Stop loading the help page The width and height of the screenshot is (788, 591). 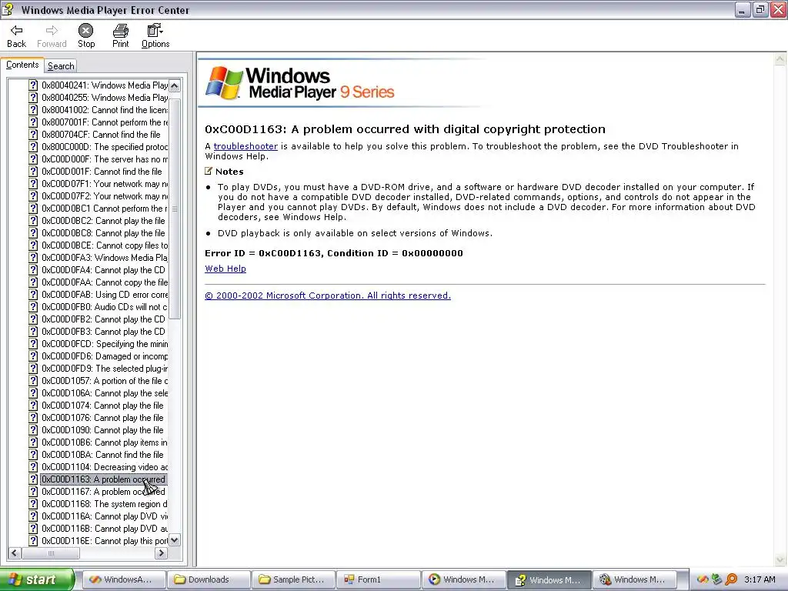point(86,36)
